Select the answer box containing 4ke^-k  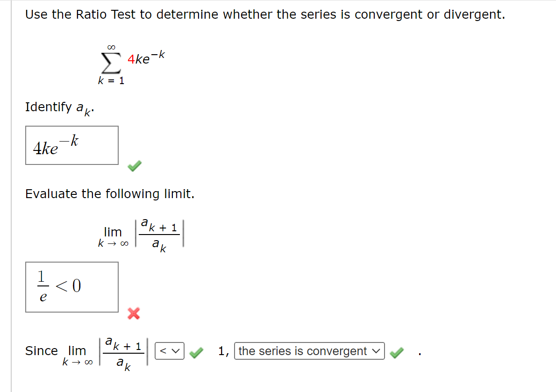71,145
